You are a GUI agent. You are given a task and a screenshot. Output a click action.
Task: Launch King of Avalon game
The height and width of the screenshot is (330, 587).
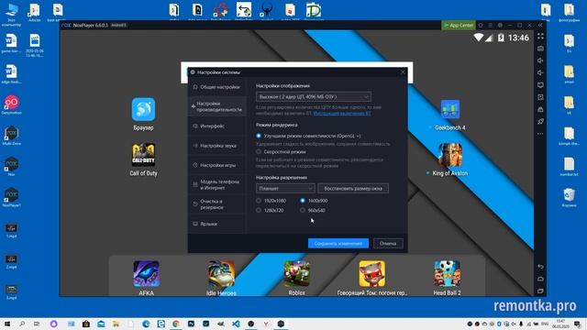click(x=450, y=155)
